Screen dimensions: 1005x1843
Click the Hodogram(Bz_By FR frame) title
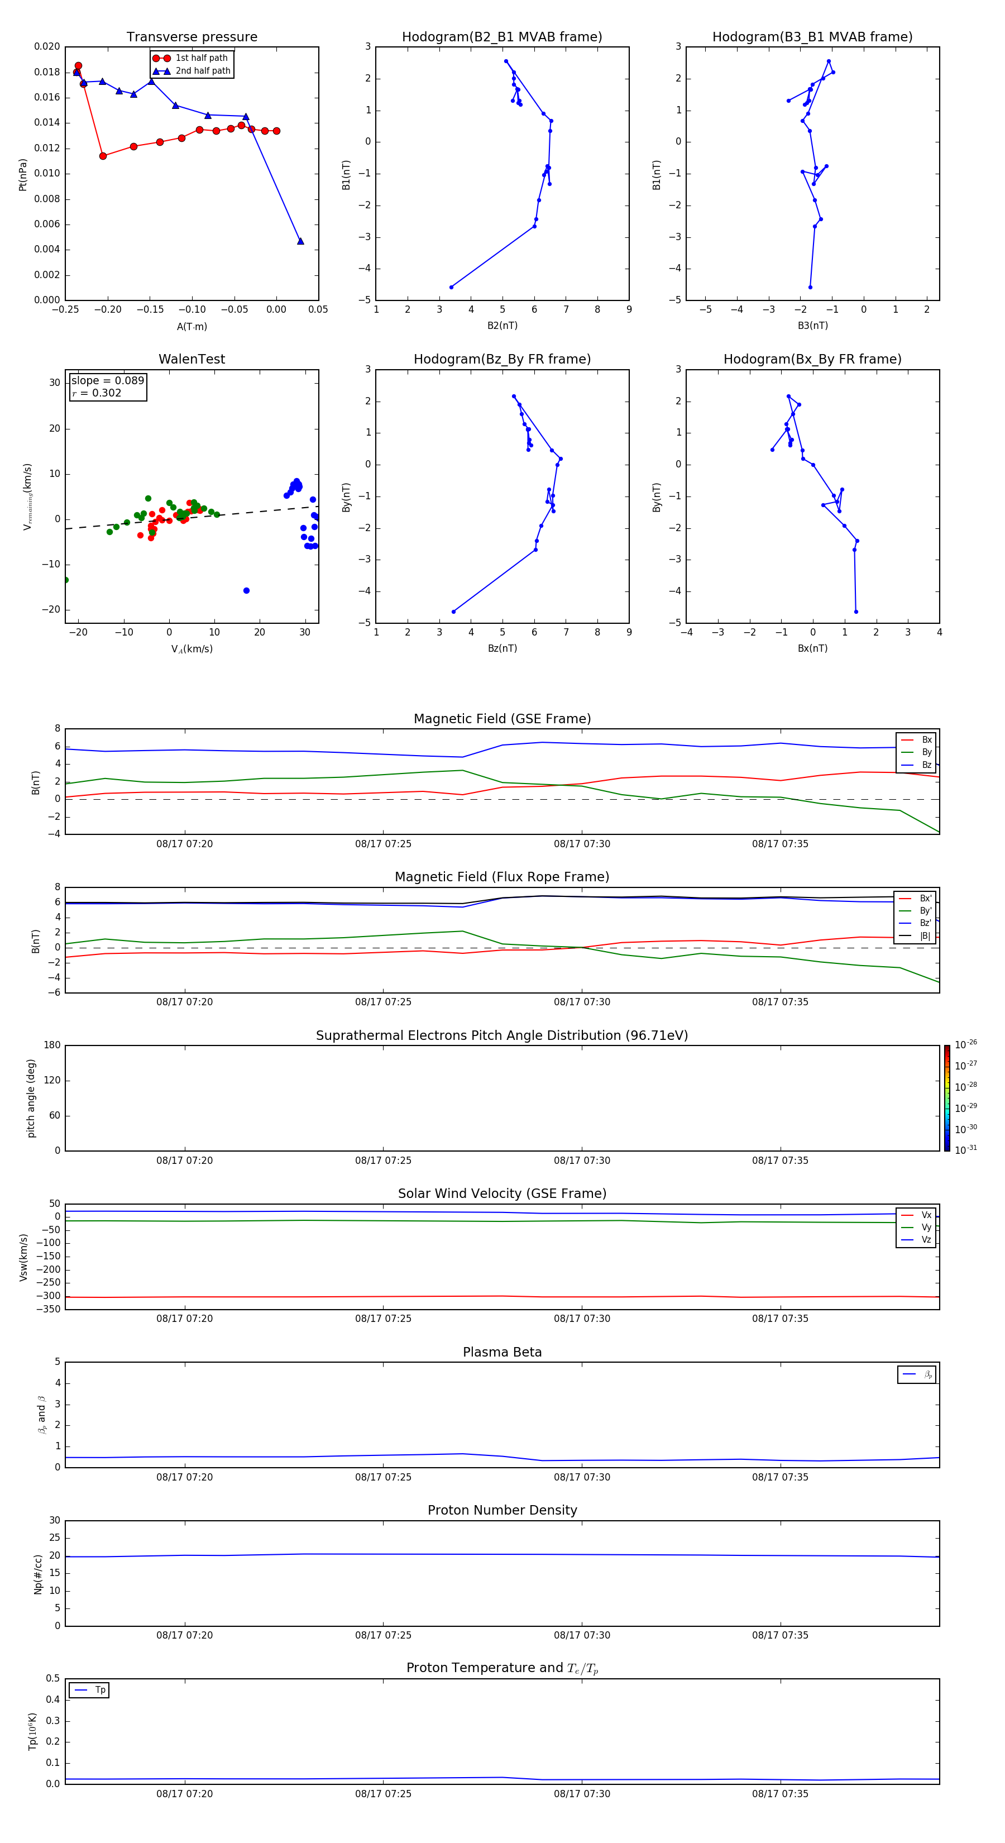click(502, 359)
